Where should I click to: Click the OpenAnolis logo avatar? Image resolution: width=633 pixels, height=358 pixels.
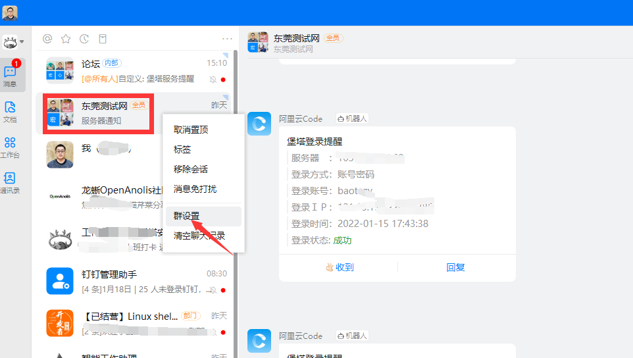(x=60, y=197)
